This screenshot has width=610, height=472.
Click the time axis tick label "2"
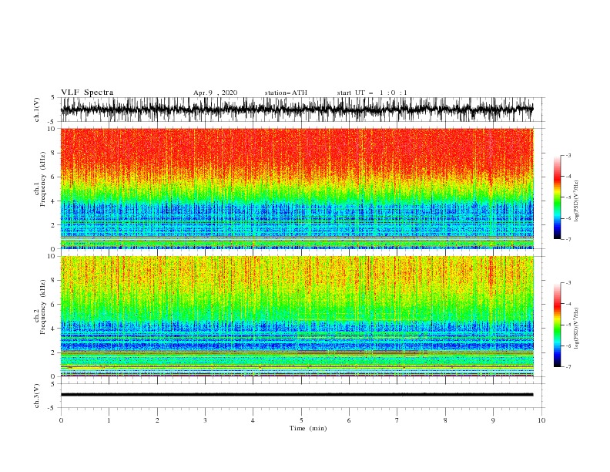[157, 420]
